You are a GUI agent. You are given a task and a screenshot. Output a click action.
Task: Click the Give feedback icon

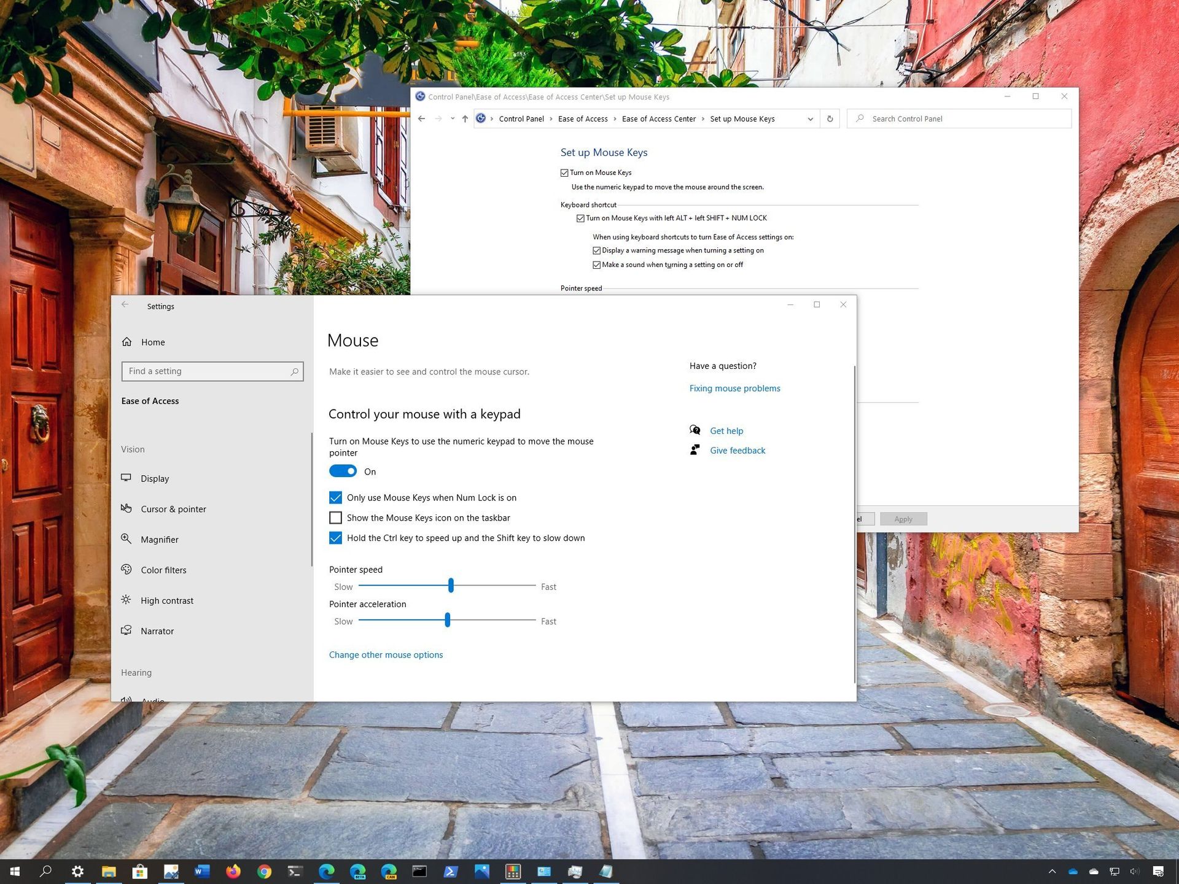tap(695, 449)
